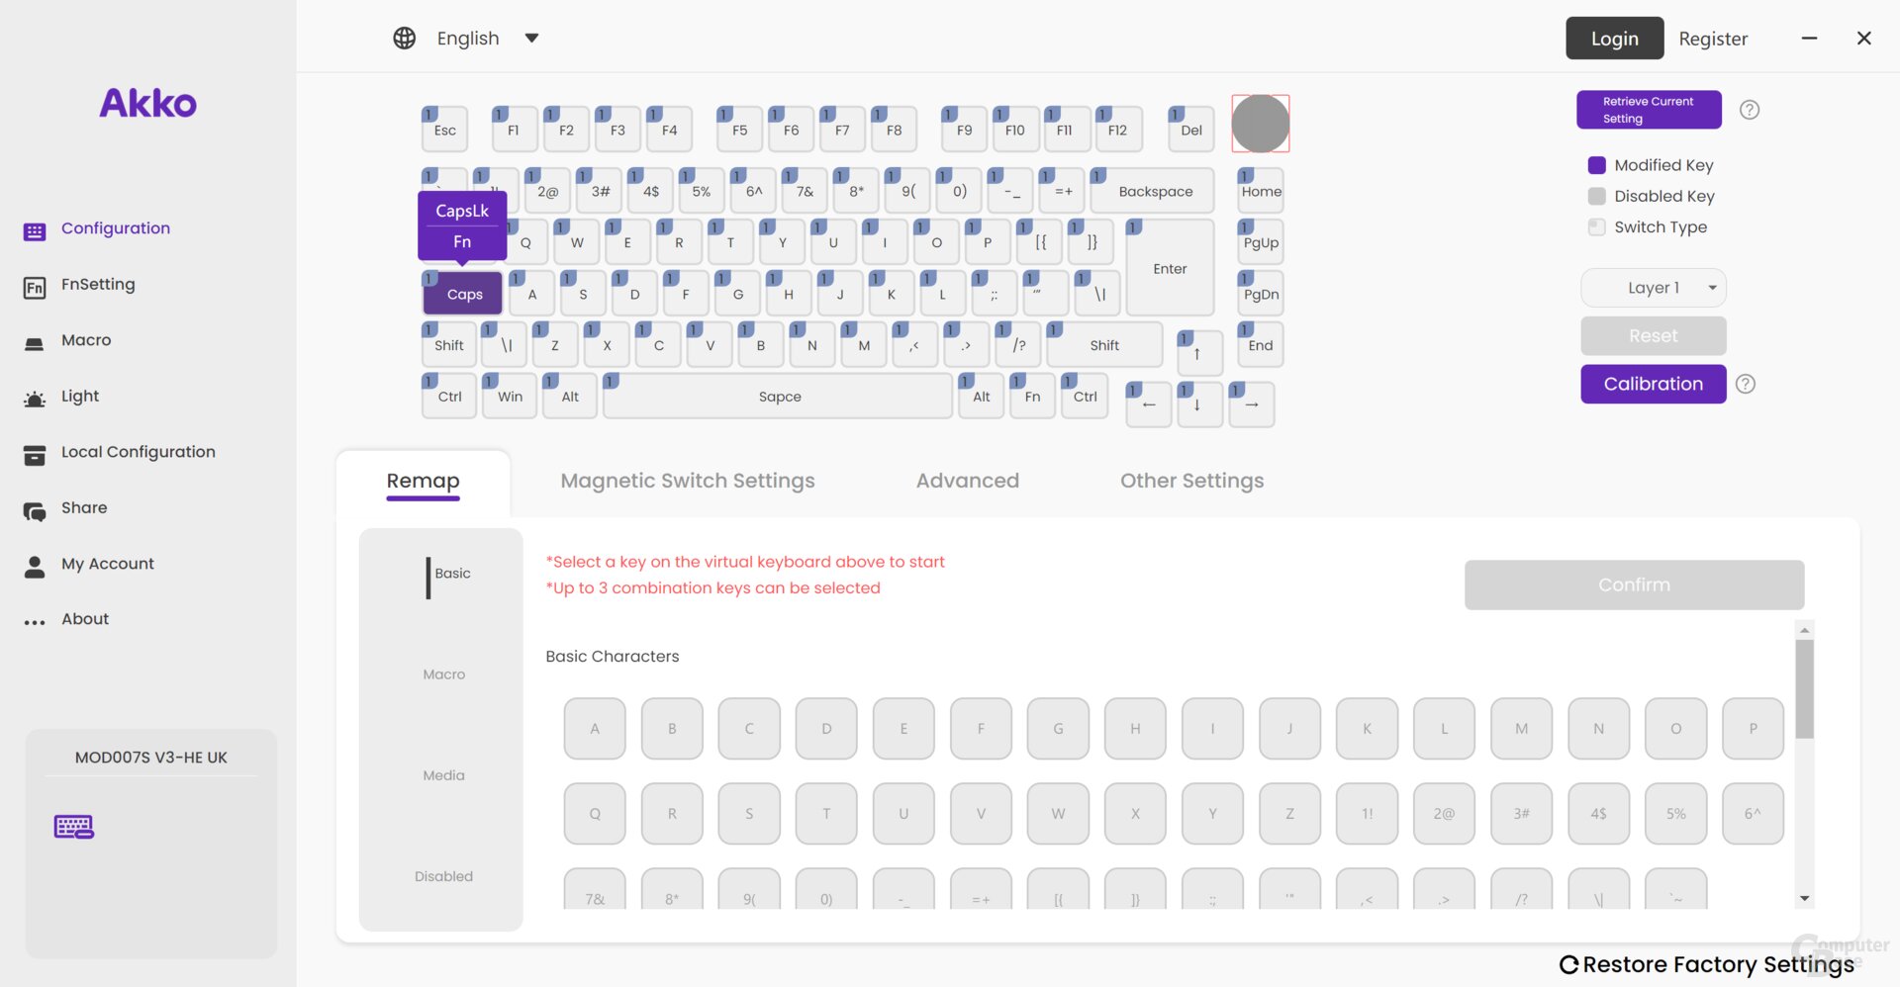This screenshot has height=987, width=1900.
Task: Minimize the Akko window
Action: point(1809,39)
